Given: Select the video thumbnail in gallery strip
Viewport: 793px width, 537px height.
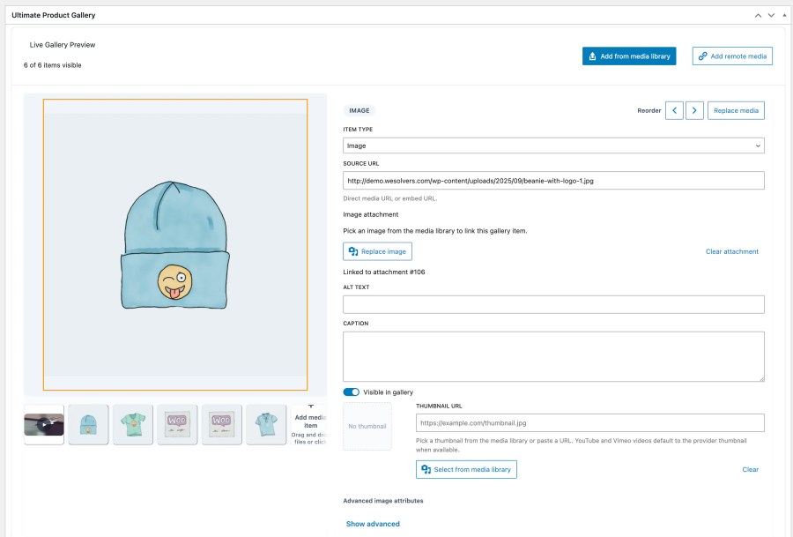Looking at the screenshot, I should [44, 424].
